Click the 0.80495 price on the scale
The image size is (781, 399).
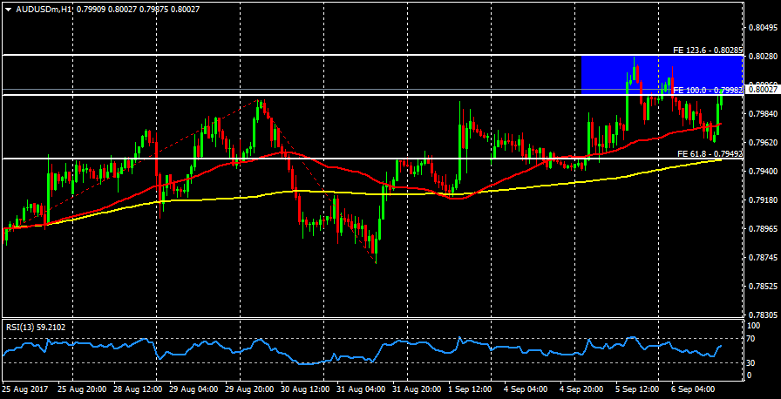pyautogui.click(x=762, y=27)
